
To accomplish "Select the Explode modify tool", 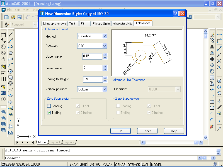I will coord(212,126).
